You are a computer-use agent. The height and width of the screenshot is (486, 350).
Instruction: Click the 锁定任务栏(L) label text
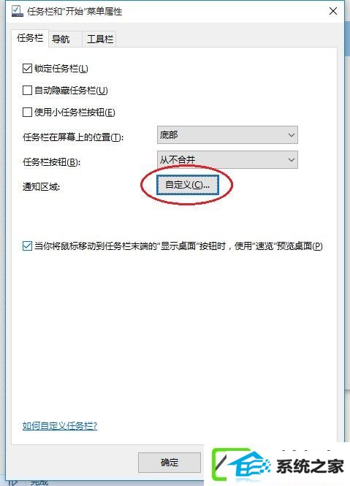click(x=61, y=69)
